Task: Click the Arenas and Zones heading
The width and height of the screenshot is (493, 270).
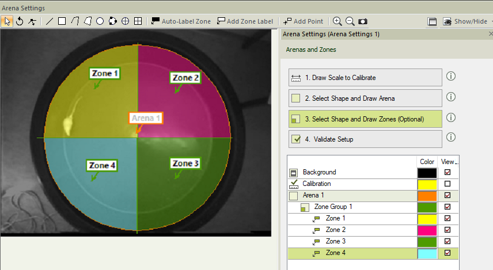Action: point(311,50)
